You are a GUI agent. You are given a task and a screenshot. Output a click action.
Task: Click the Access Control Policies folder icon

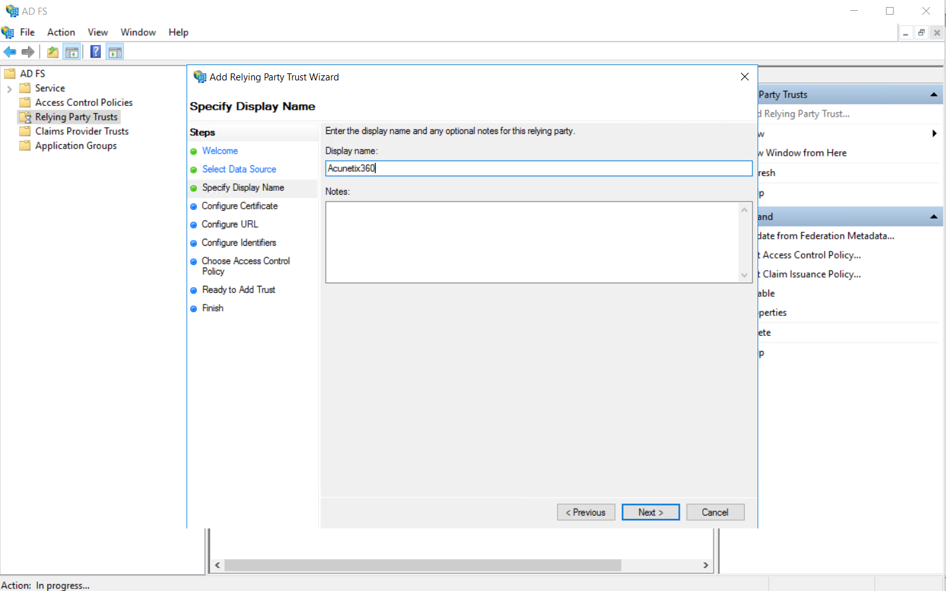click(25, 102)
